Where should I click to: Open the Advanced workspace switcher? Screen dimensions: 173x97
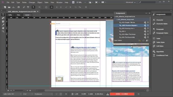point(130,2)
